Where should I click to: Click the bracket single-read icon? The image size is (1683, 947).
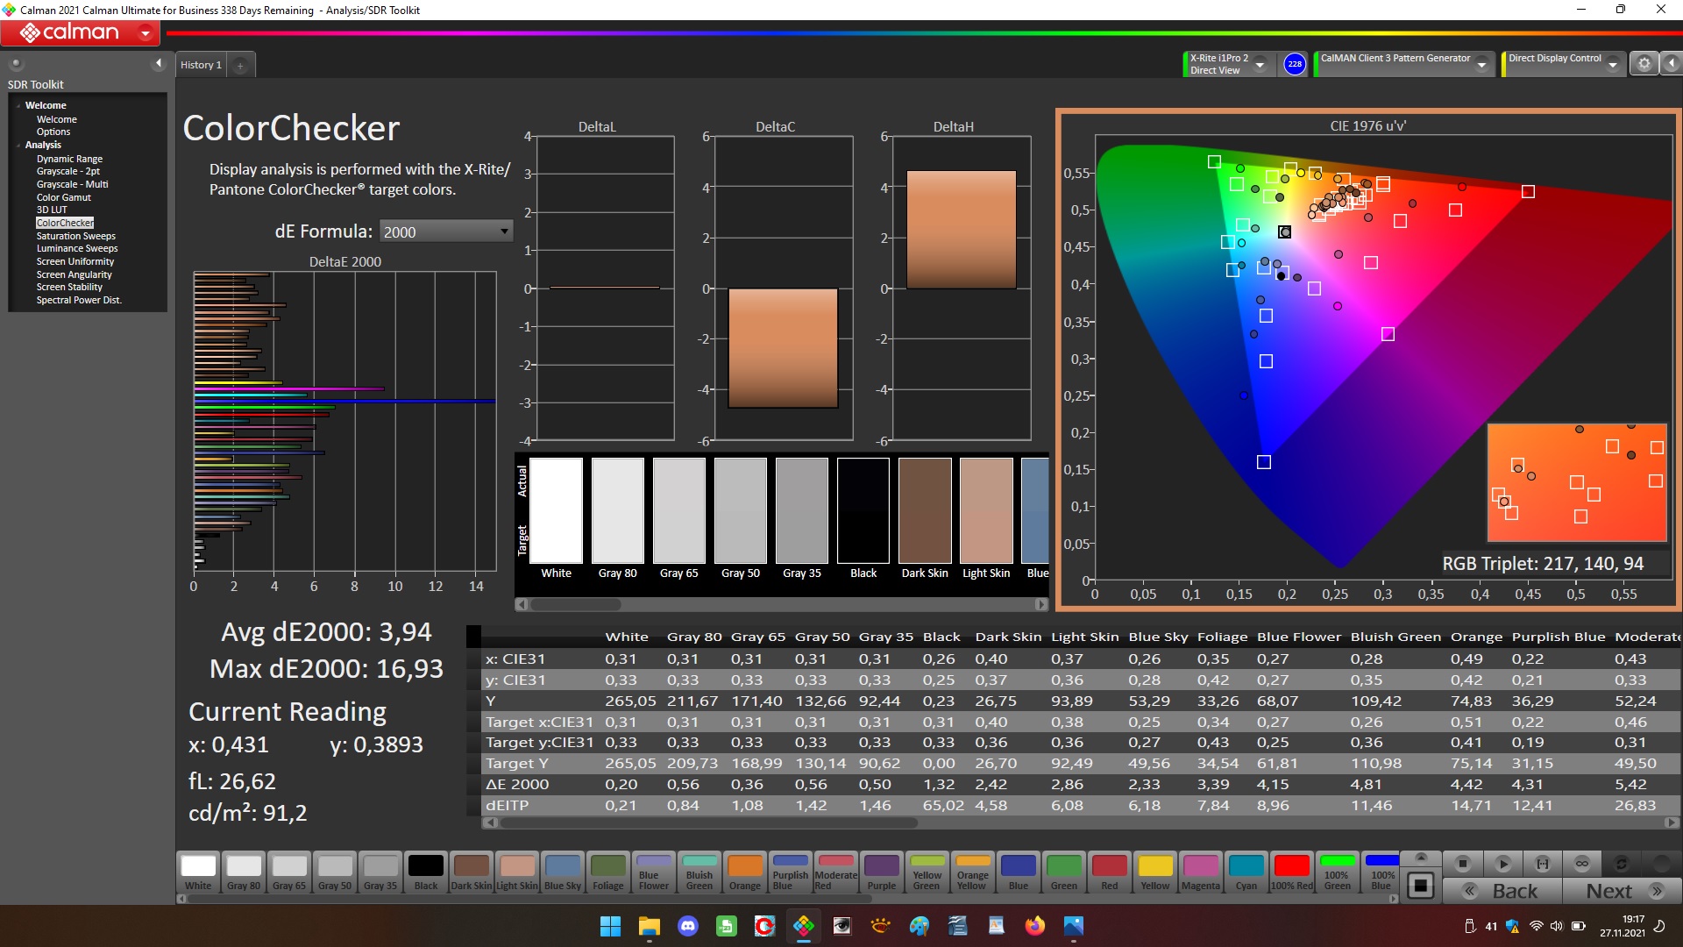pos(1543,864)
